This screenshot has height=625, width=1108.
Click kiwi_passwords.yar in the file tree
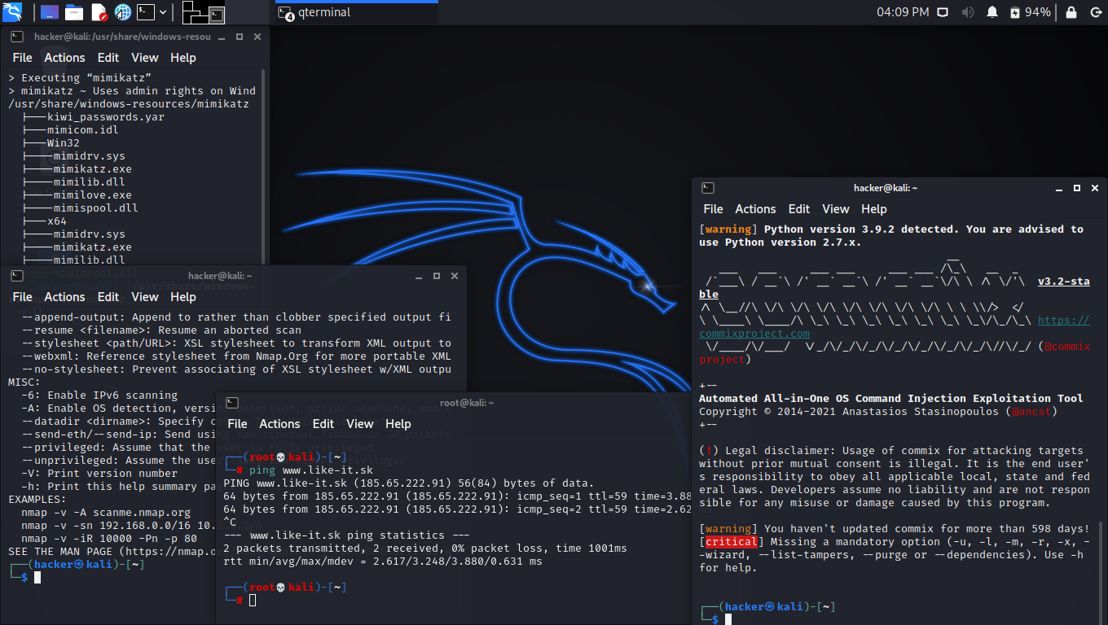106,117
